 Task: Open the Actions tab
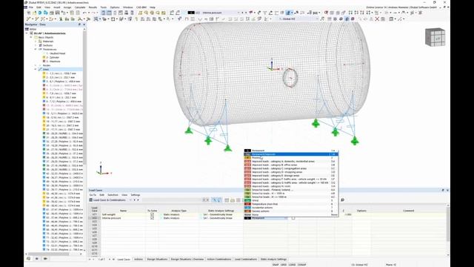[138, 260]
